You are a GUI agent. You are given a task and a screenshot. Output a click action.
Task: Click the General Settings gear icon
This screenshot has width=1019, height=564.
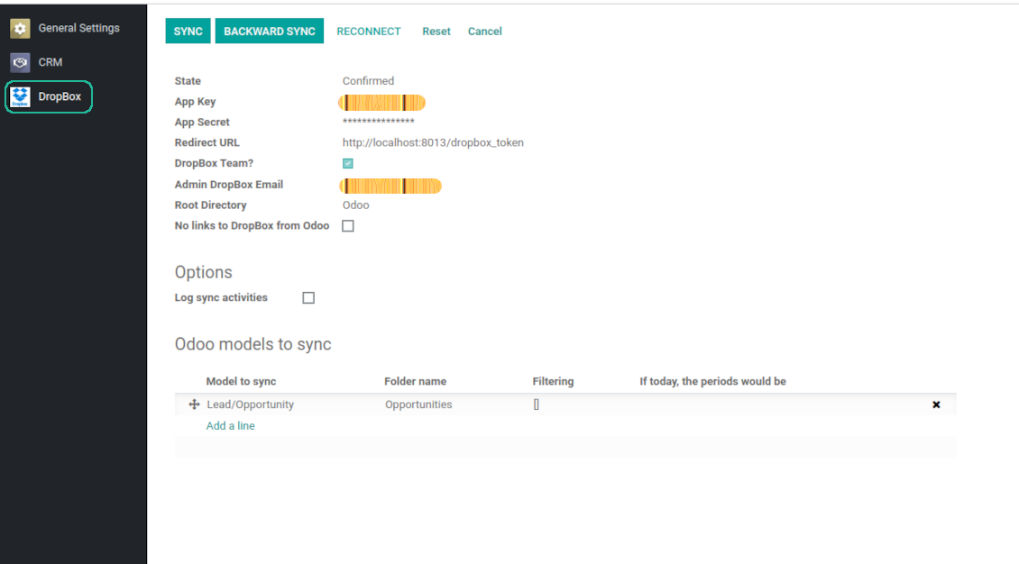[20, 29]
